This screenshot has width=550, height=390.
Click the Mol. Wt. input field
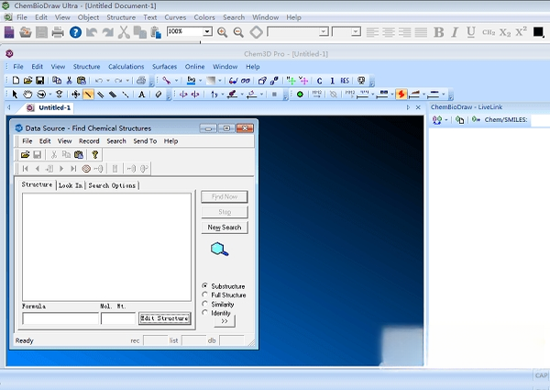pos(118,318)
